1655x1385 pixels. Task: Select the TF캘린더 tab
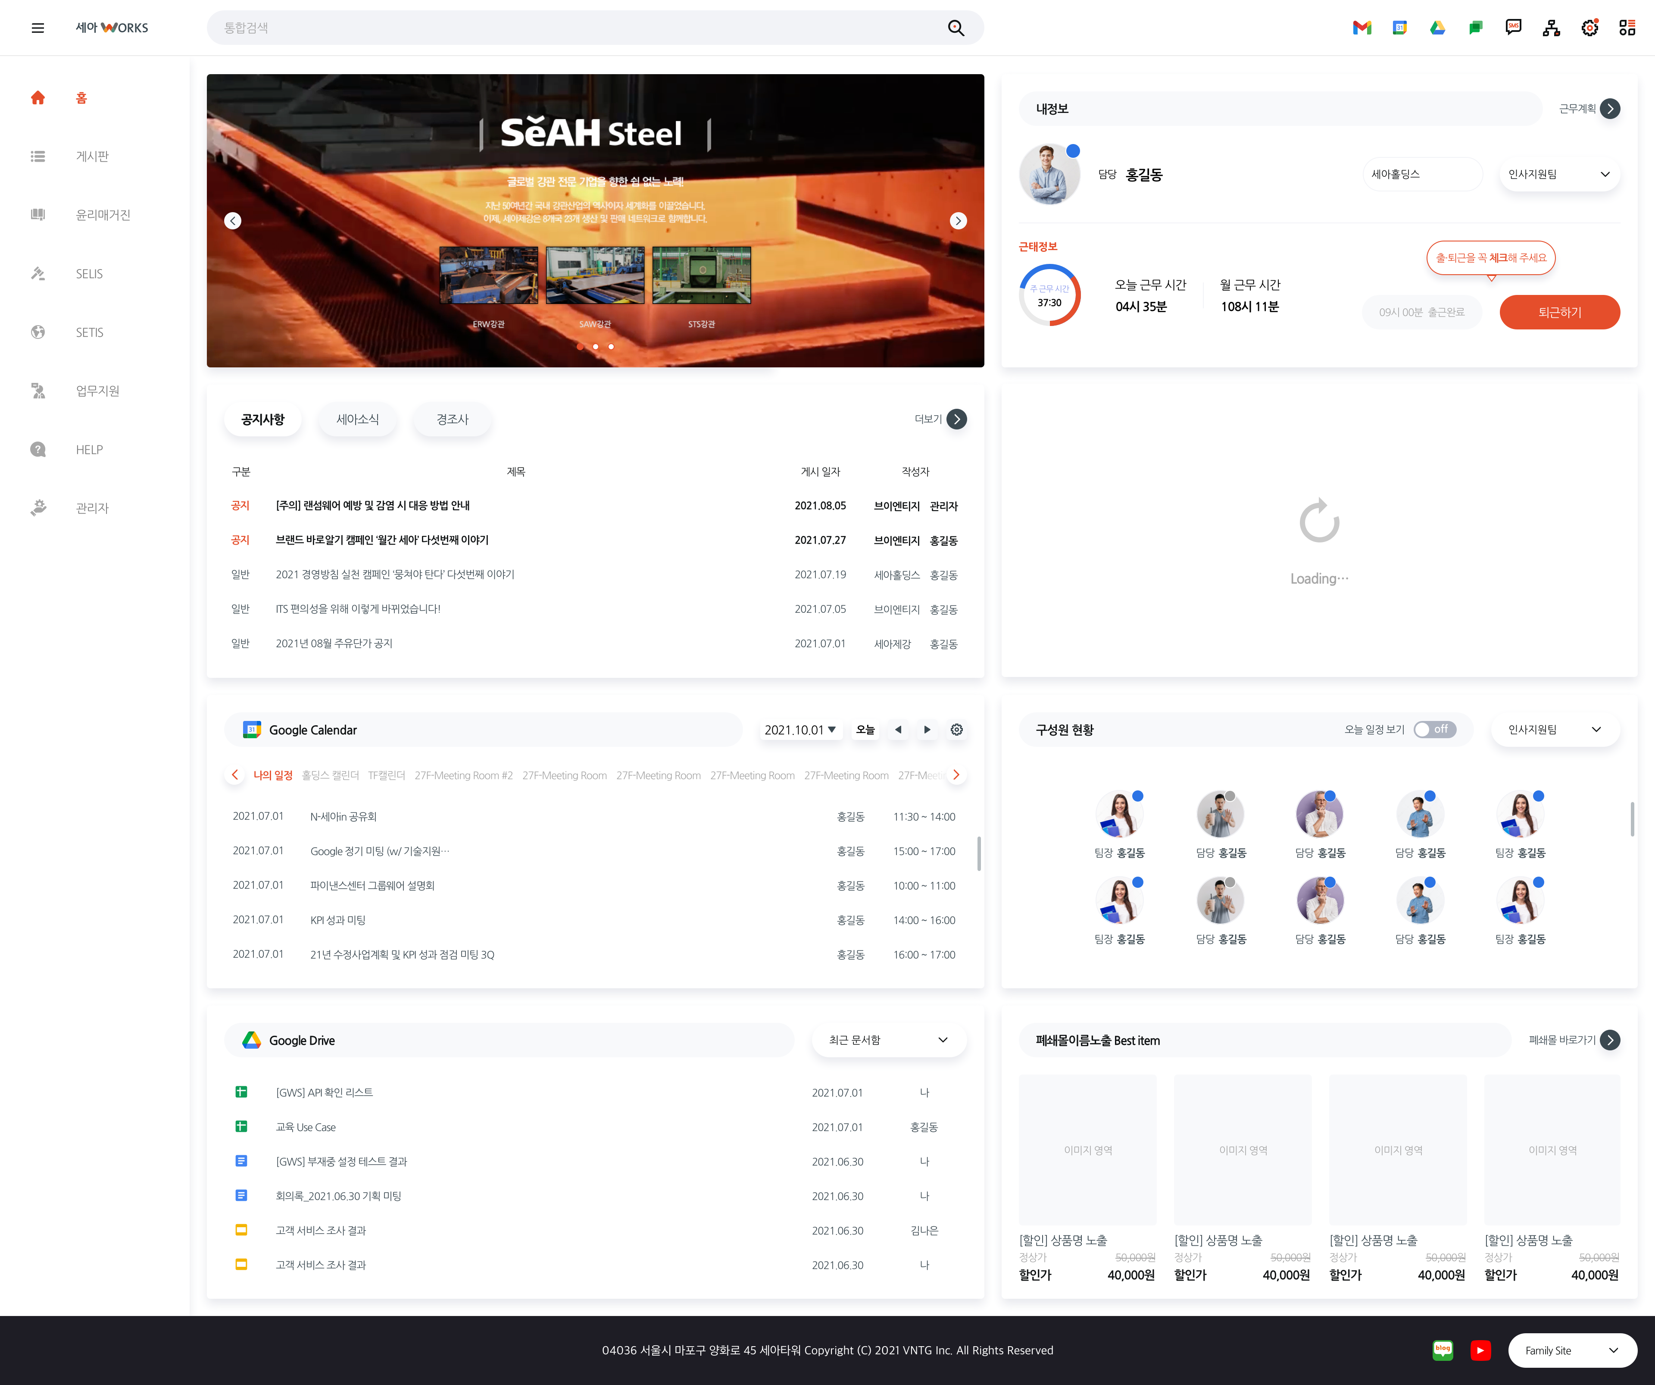pos(386,776)
